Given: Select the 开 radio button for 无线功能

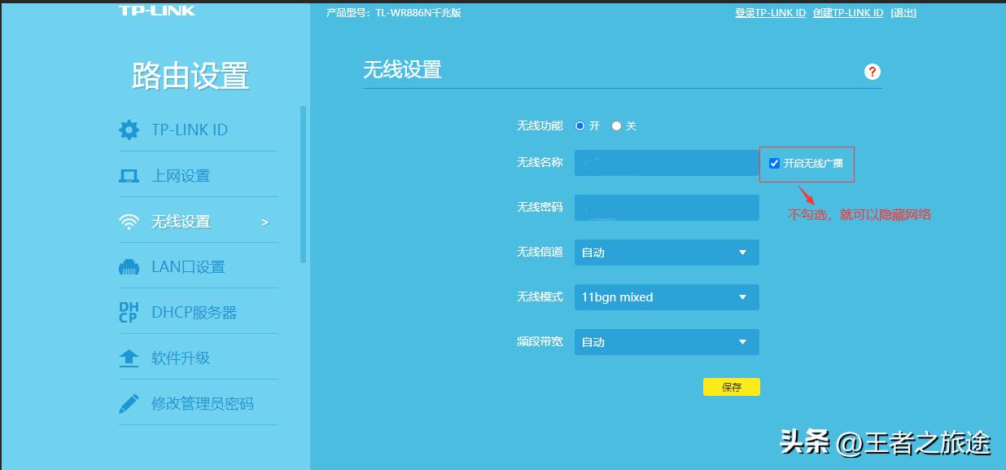Looking at the screenshot, I should (x=580, y=125).
